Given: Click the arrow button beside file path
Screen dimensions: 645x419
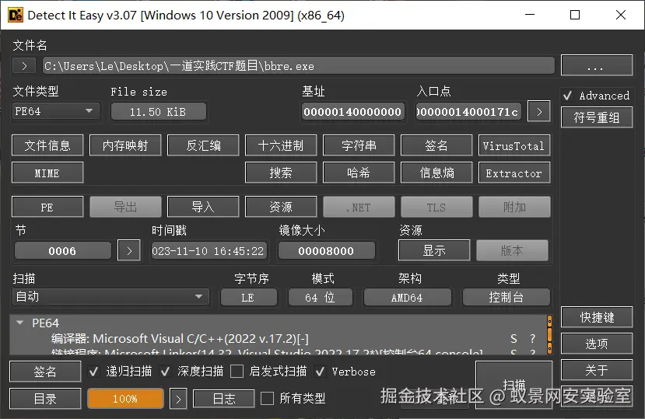Looking at the screenshot, I should [24, 66].
